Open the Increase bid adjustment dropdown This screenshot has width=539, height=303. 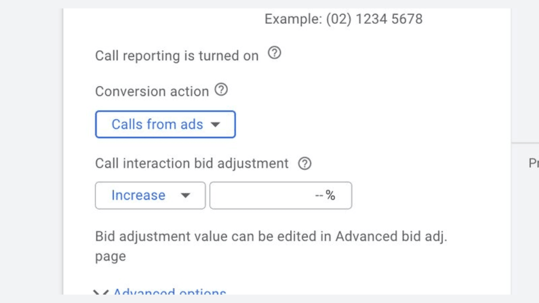(x=150, y=195)
